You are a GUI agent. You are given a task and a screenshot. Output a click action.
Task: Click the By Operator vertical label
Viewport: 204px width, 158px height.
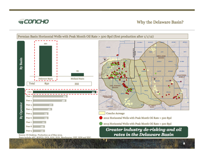pos(21,111)
